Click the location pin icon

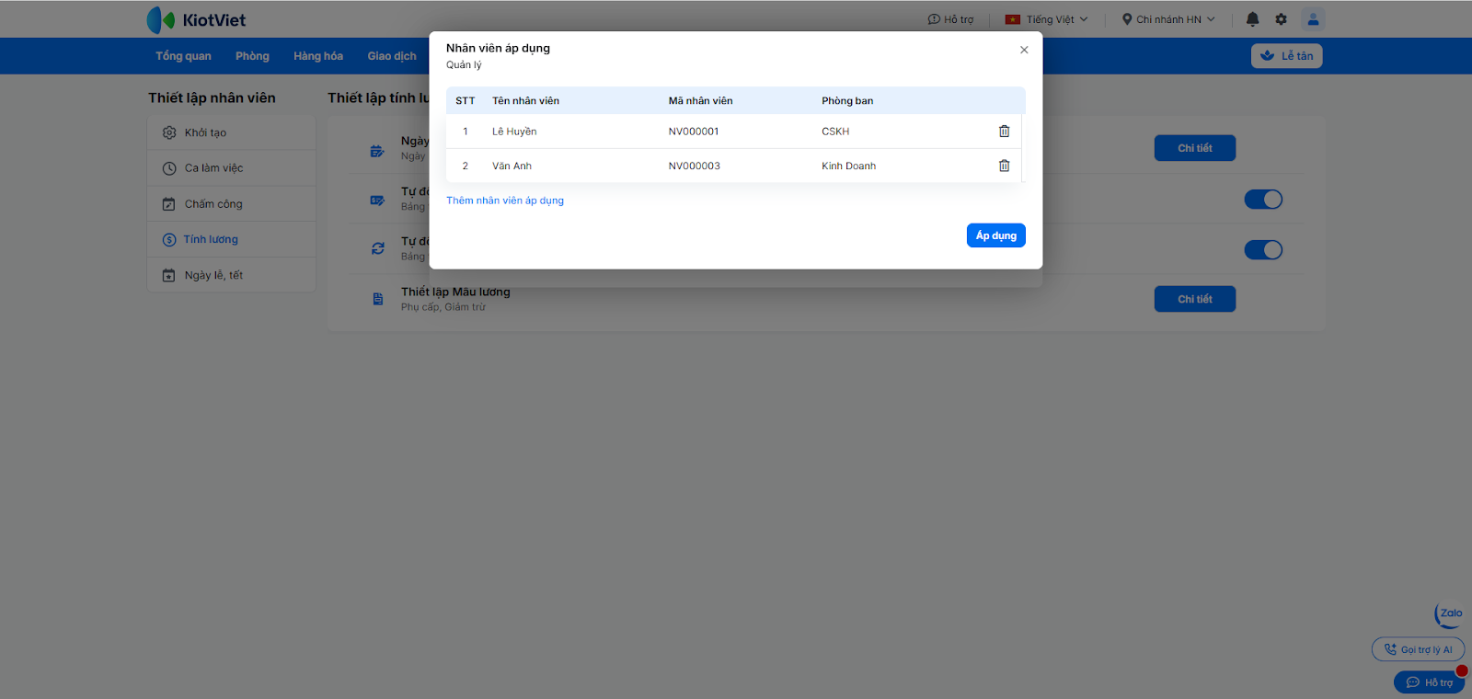(x=1127, y=19)
